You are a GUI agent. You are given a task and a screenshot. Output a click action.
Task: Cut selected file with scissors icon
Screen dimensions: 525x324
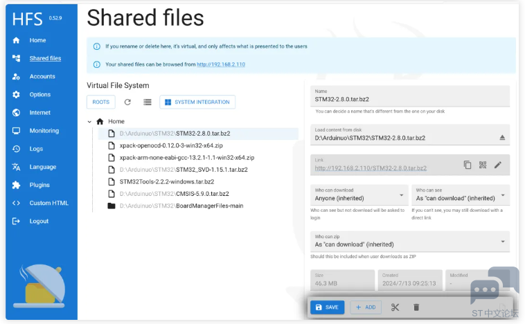click(395, 307)
